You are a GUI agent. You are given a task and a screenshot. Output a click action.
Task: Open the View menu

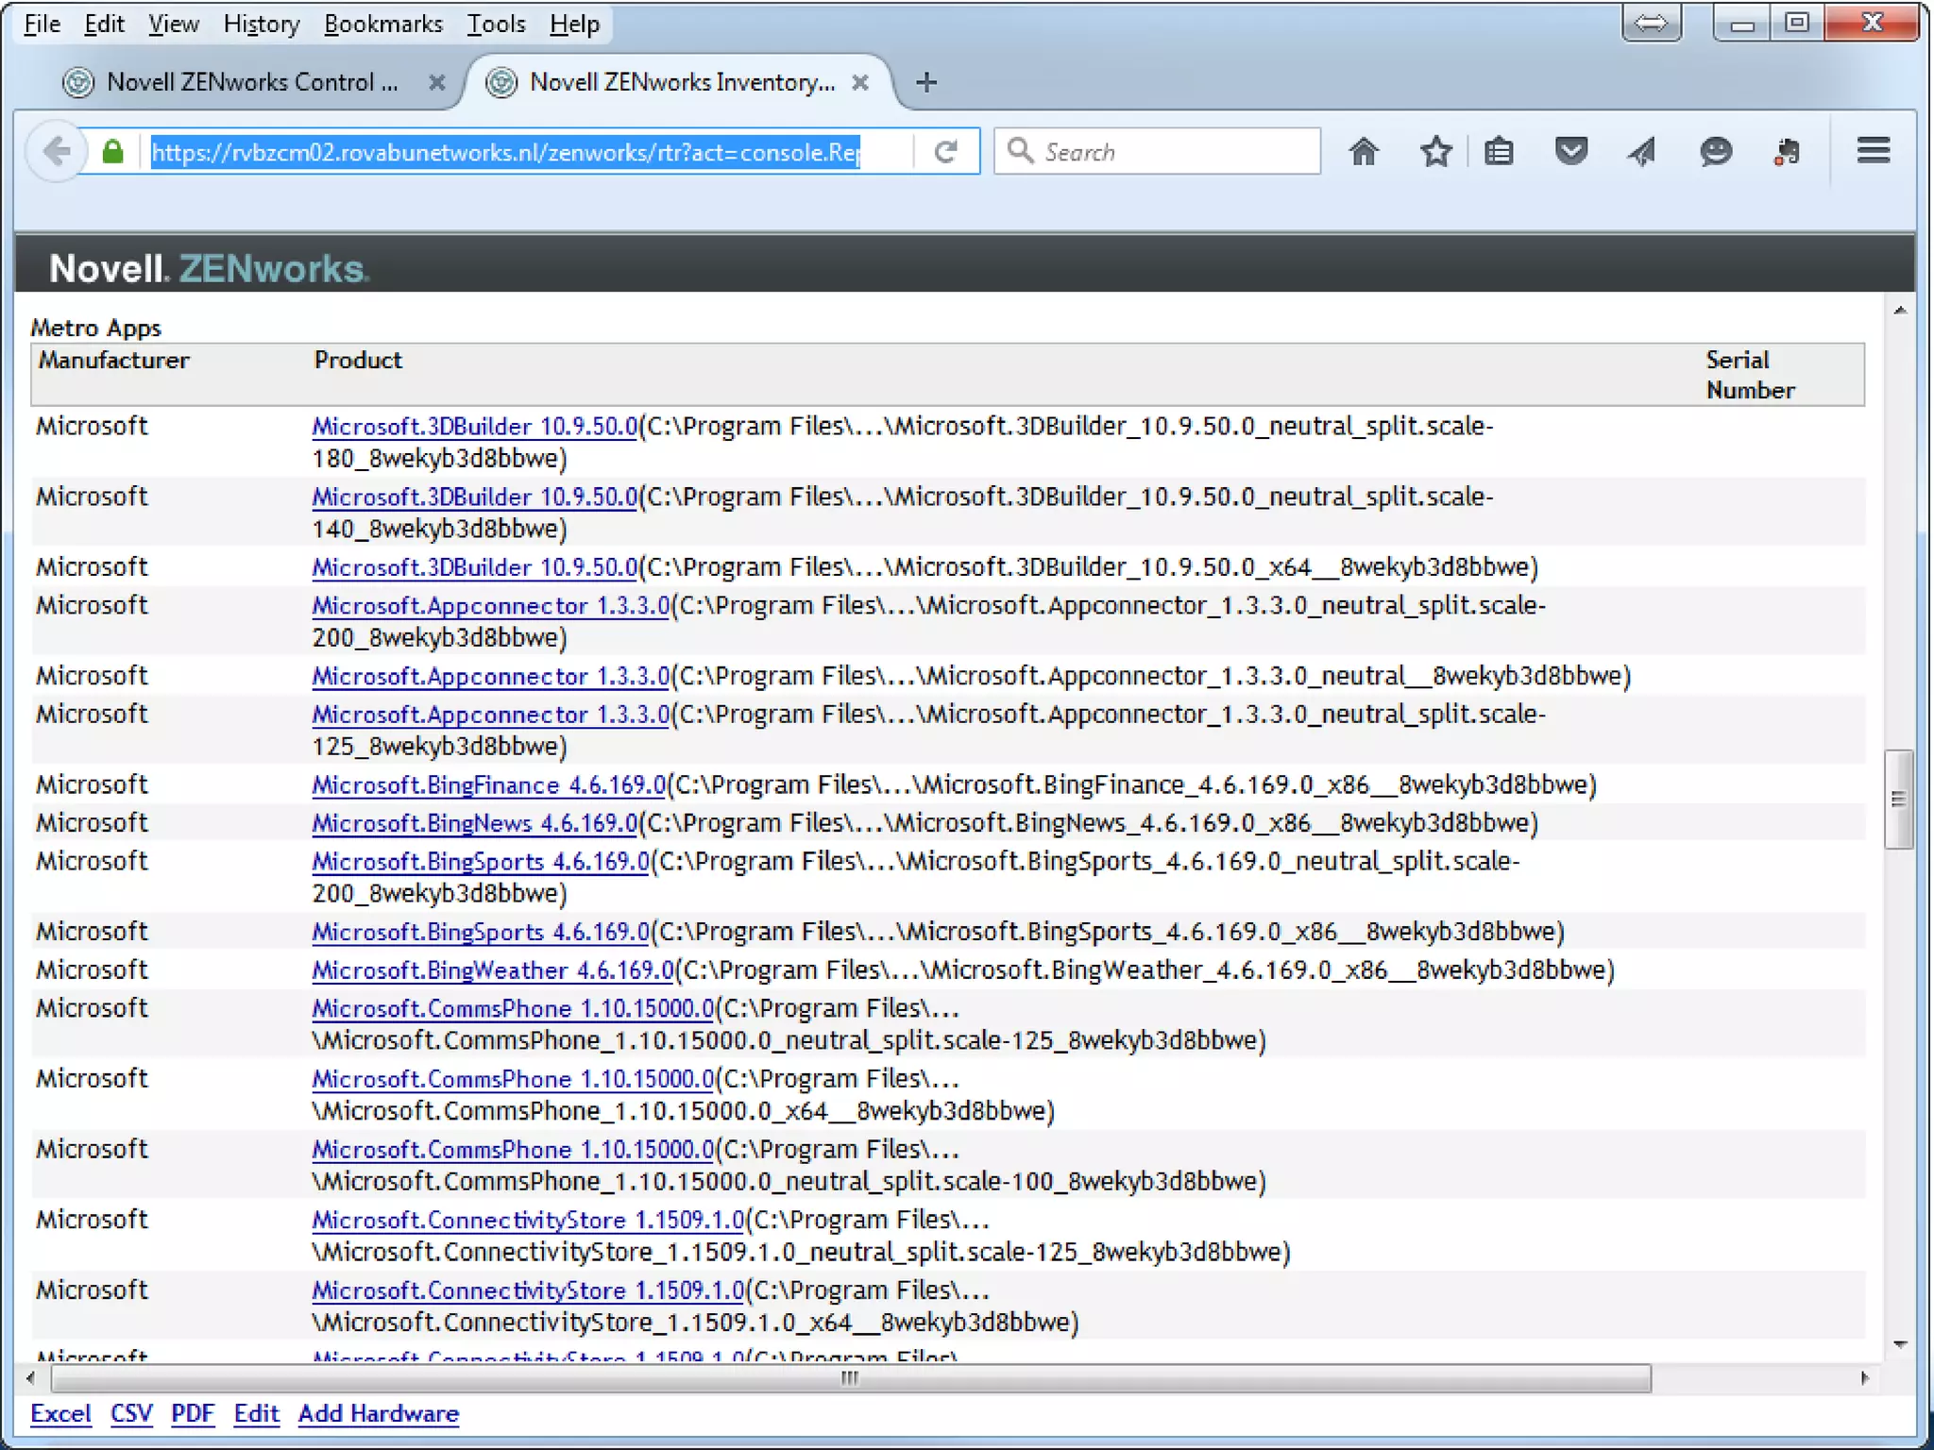[174, 24]
